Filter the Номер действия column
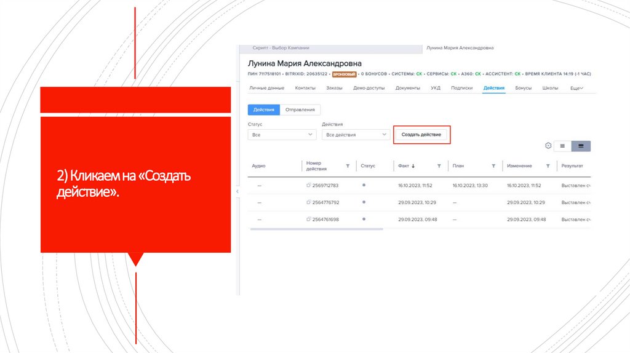The height and width of the screenshot is (353, 630). [x=348, y=166]
